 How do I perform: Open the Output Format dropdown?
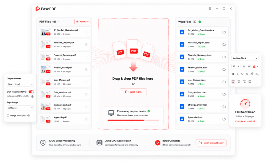[20, 84]
